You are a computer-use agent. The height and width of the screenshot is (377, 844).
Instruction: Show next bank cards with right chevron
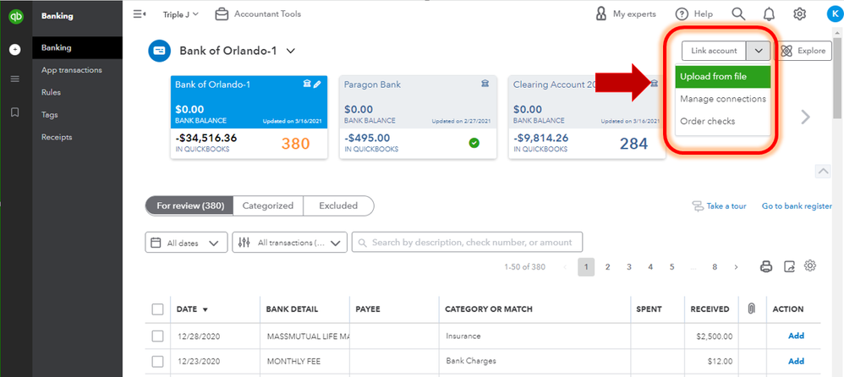coord(805,117)
